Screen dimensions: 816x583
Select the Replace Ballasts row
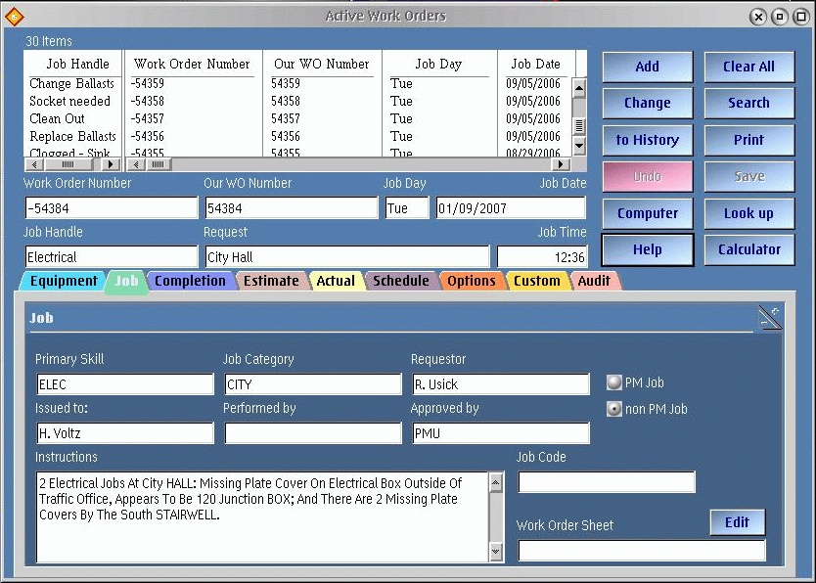72,137
